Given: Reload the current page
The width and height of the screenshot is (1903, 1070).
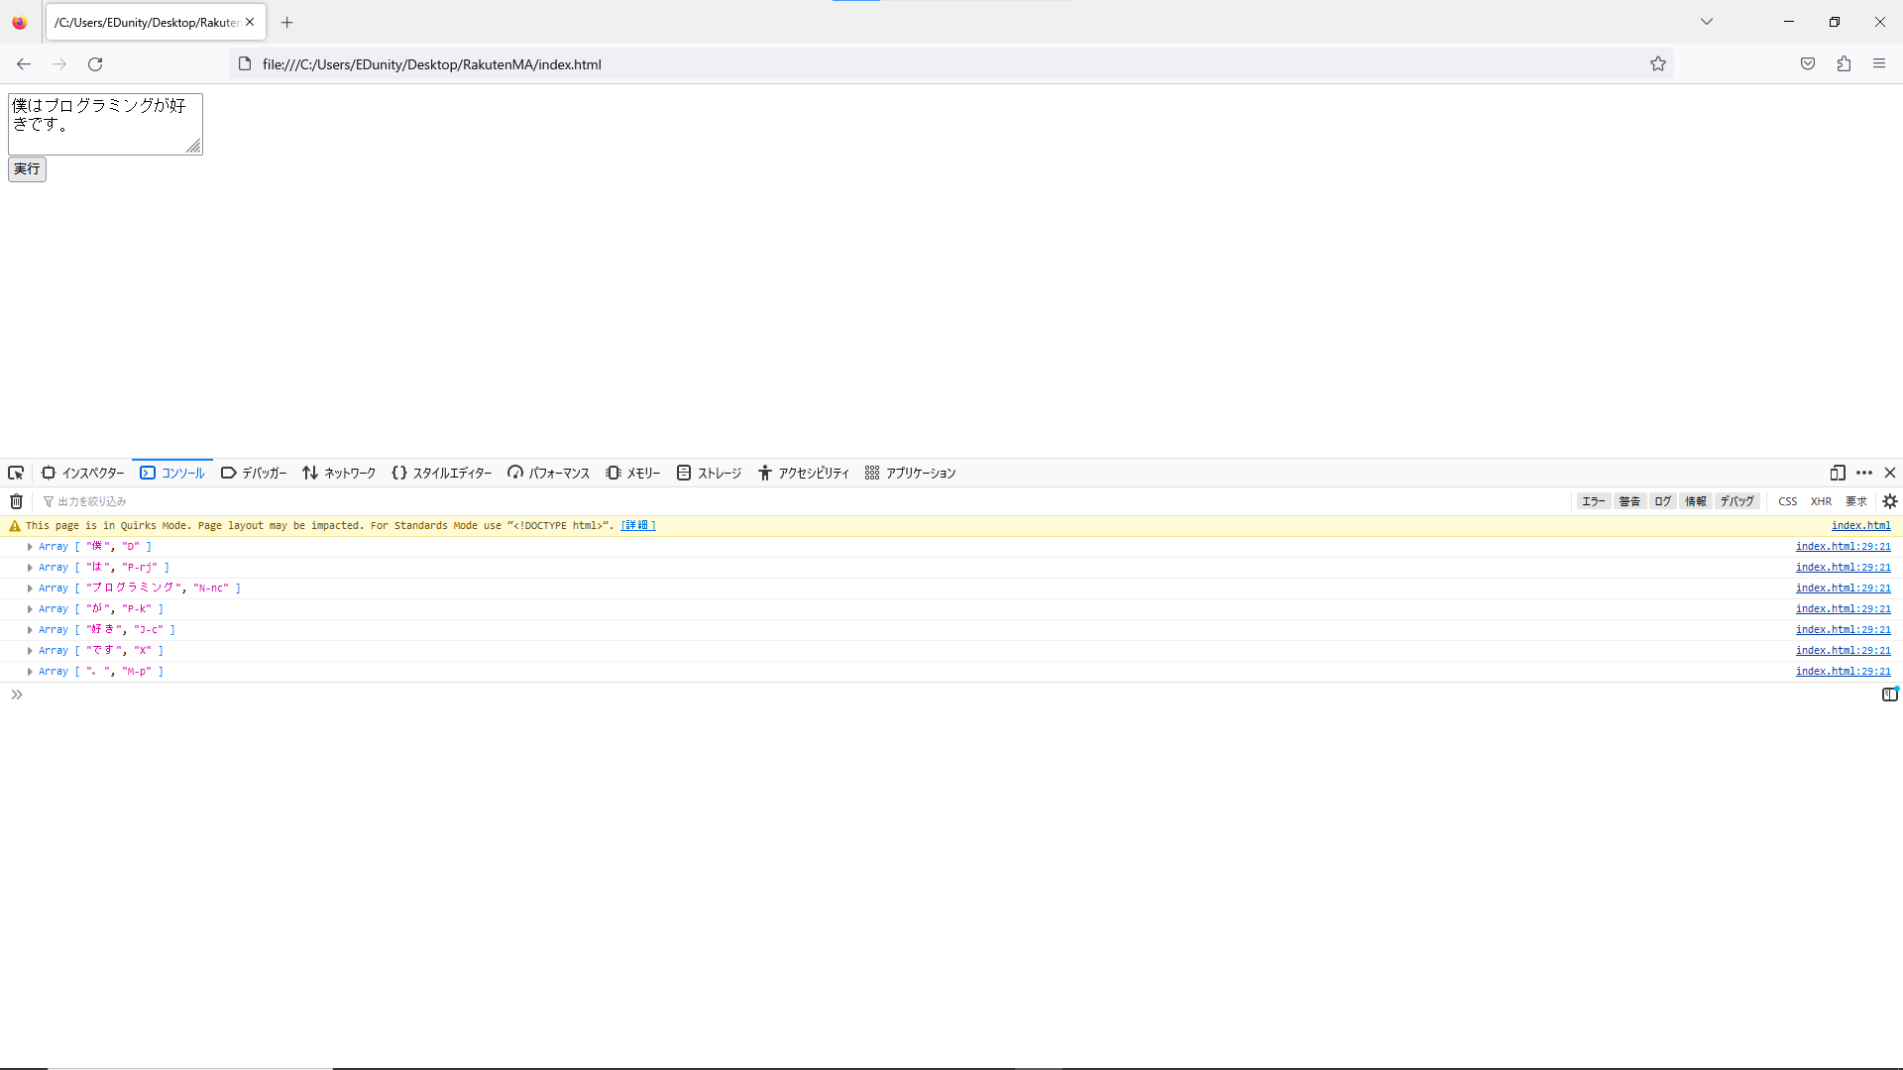Looking at the screenshot, I should (95, 63).
